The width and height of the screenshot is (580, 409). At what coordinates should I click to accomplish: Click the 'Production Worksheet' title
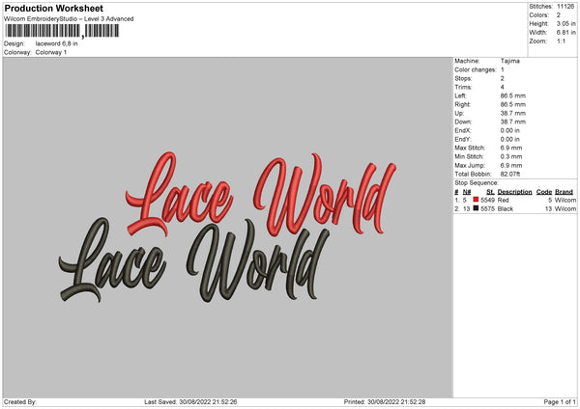[53, 8]
